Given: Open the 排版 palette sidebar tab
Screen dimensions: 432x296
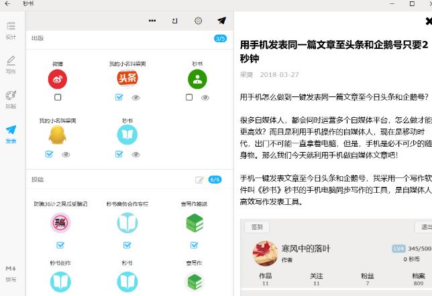Looking at the screenshot, I should (11, 99).
